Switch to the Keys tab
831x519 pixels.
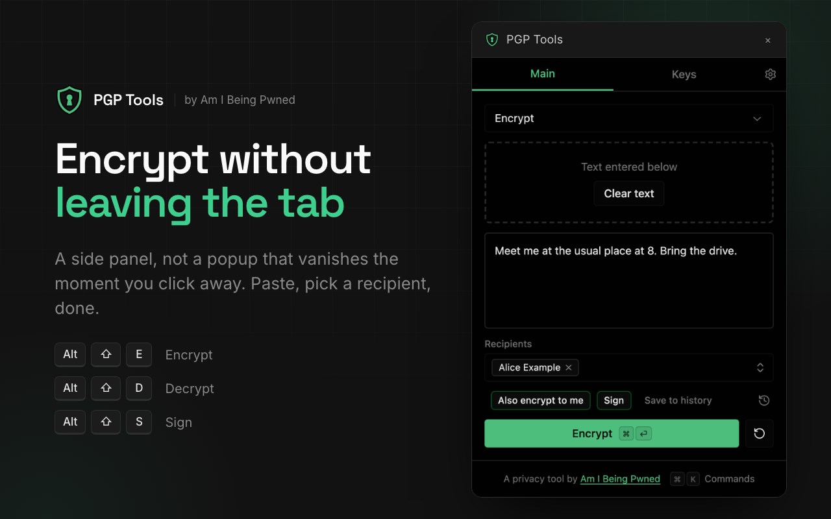(x=684, y=74)
